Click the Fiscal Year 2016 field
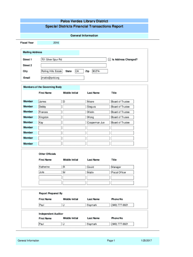This screenshot has width=193, height=257. (49, 43)
